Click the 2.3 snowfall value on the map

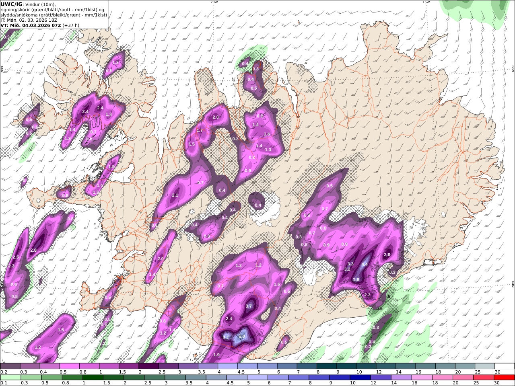coord(11,266)
